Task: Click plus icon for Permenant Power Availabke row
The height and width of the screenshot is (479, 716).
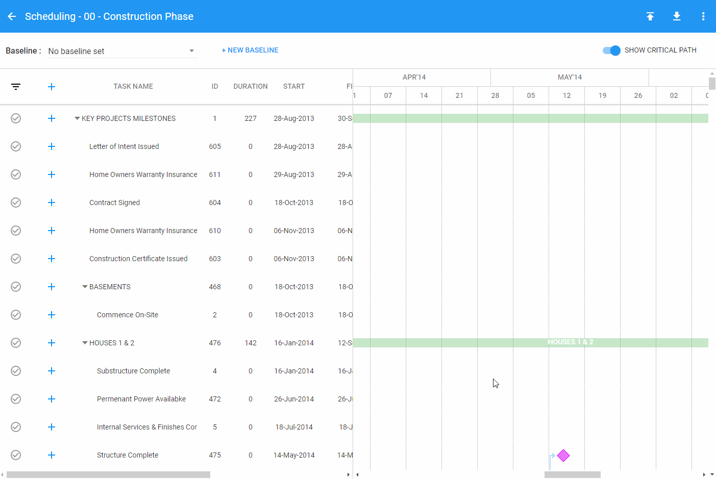Action: [x=52, y=399]
